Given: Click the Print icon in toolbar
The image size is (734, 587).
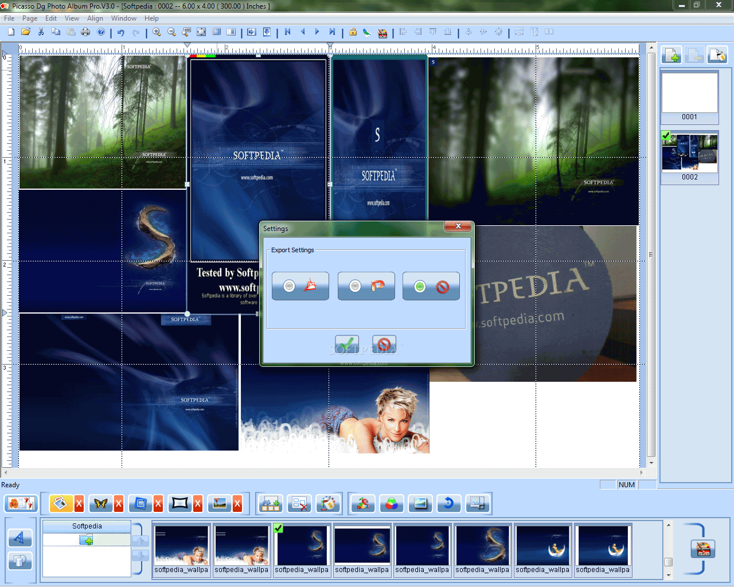Looking at the screenshot, I should (x=85, y=32).
